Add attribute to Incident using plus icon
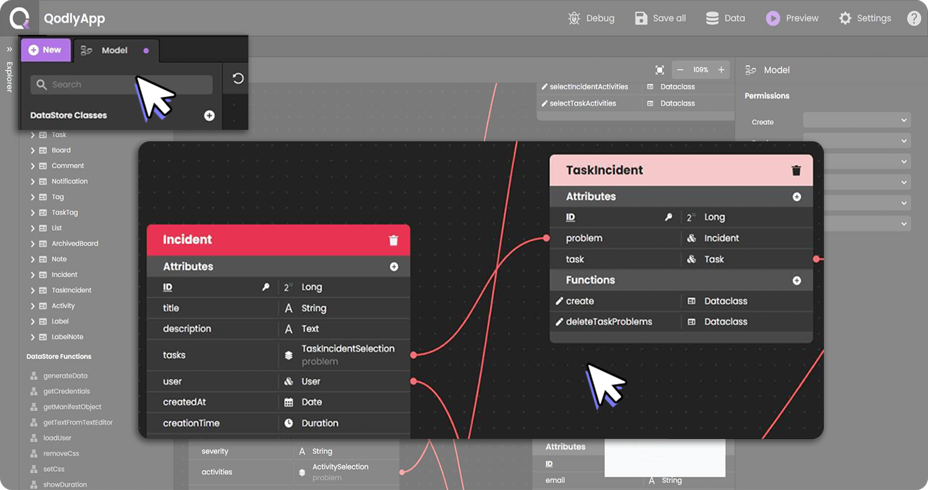Image resolution: width=928 pixels, height=490 pixels. point(394,266)
